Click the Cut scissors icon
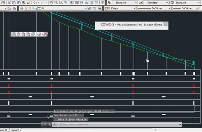This screenshot has height=132, width=202. coord(9,3)
